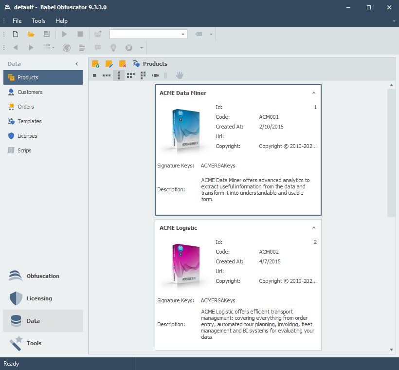Switch to the Tools section
399x370 pixels.
[x=43, y=343]
